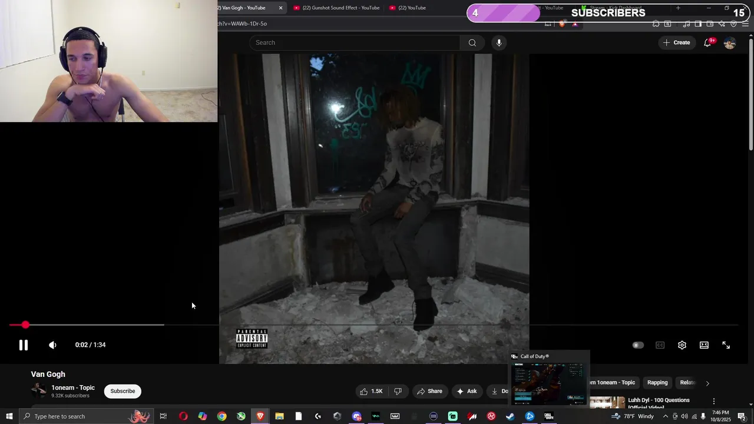Subscribe to 1oneam - Topic
The height and width of the screenshot is (424, 754).
tap(123, 391)
